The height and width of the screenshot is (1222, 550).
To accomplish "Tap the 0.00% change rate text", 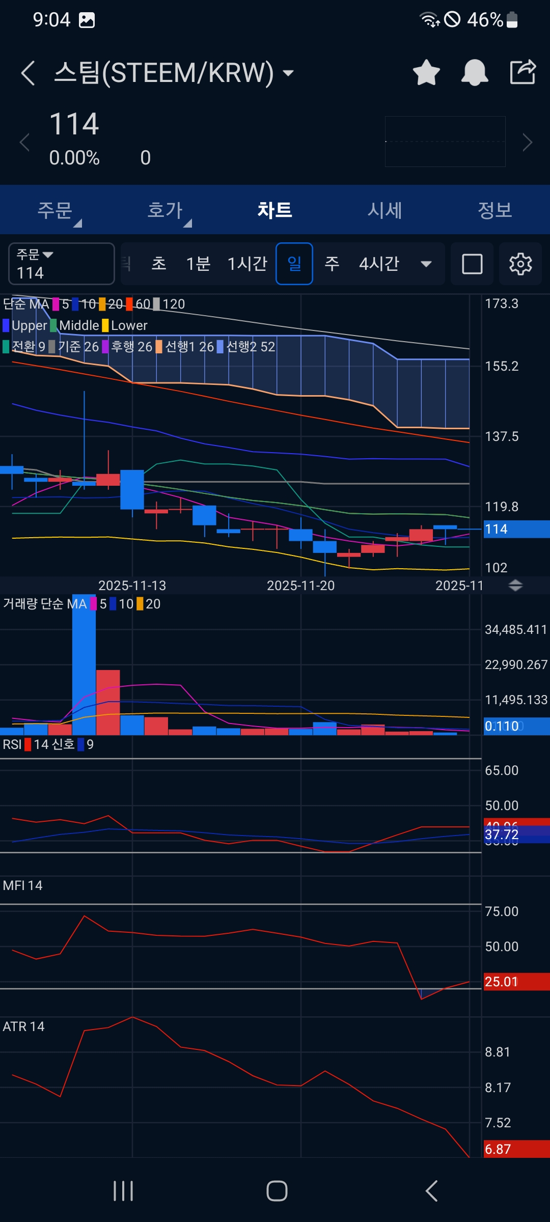I will point(74,158).
